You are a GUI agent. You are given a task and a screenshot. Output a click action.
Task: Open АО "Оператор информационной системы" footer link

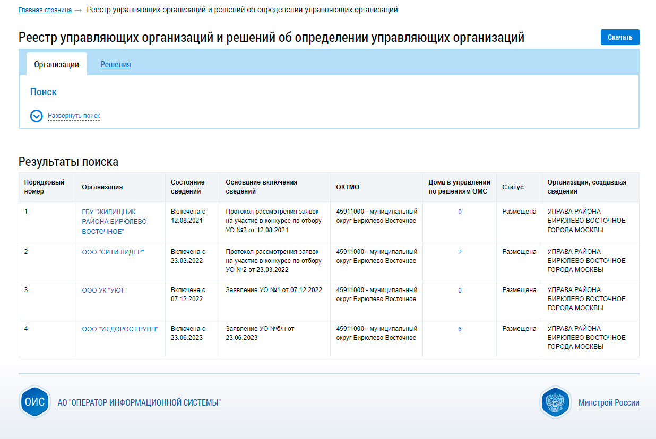(139, 403)
